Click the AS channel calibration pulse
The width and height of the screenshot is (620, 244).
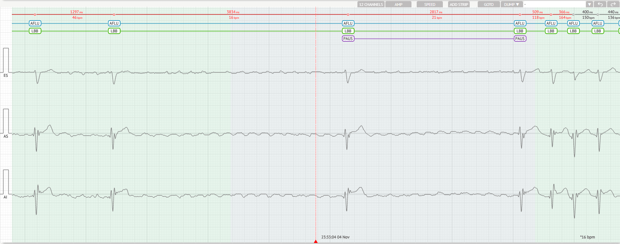(6, 121)
